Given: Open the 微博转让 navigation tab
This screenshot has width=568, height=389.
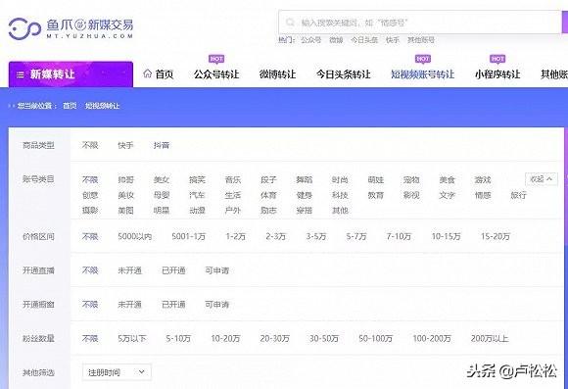Looking at the screenshot, I should point(277,74).
